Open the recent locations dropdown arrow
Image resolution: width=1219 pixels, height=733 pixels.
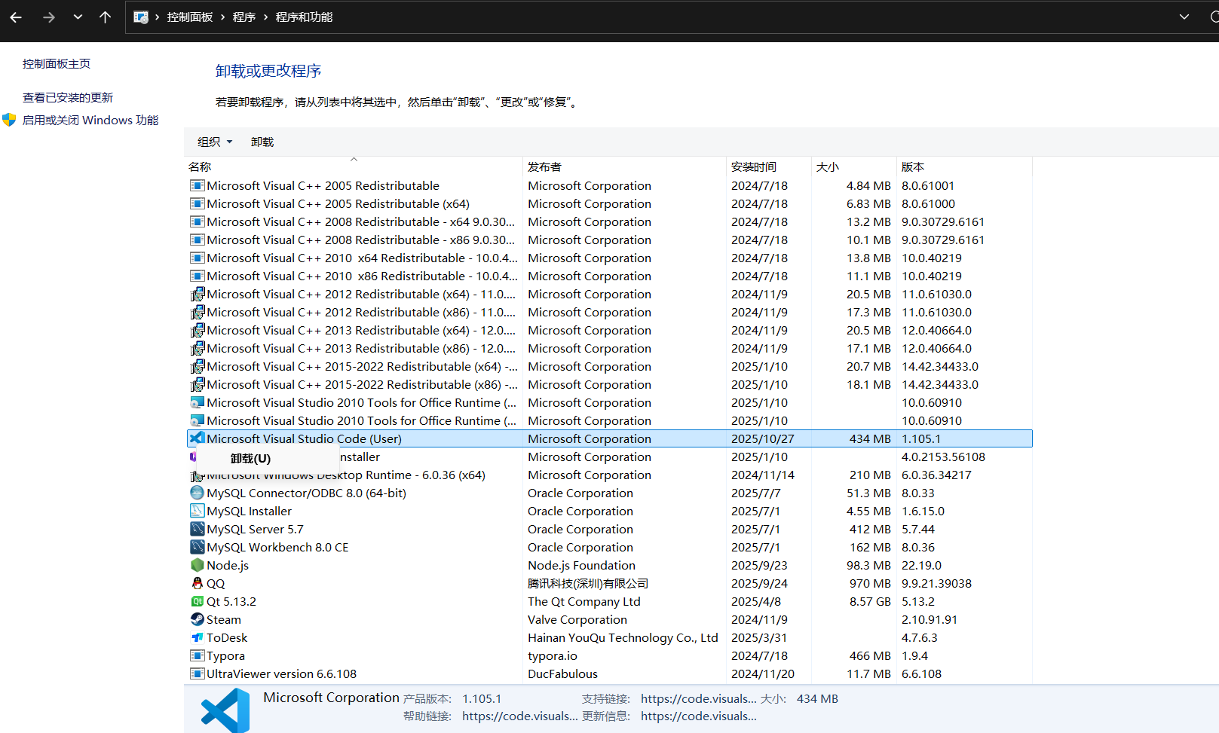point(78,17)
